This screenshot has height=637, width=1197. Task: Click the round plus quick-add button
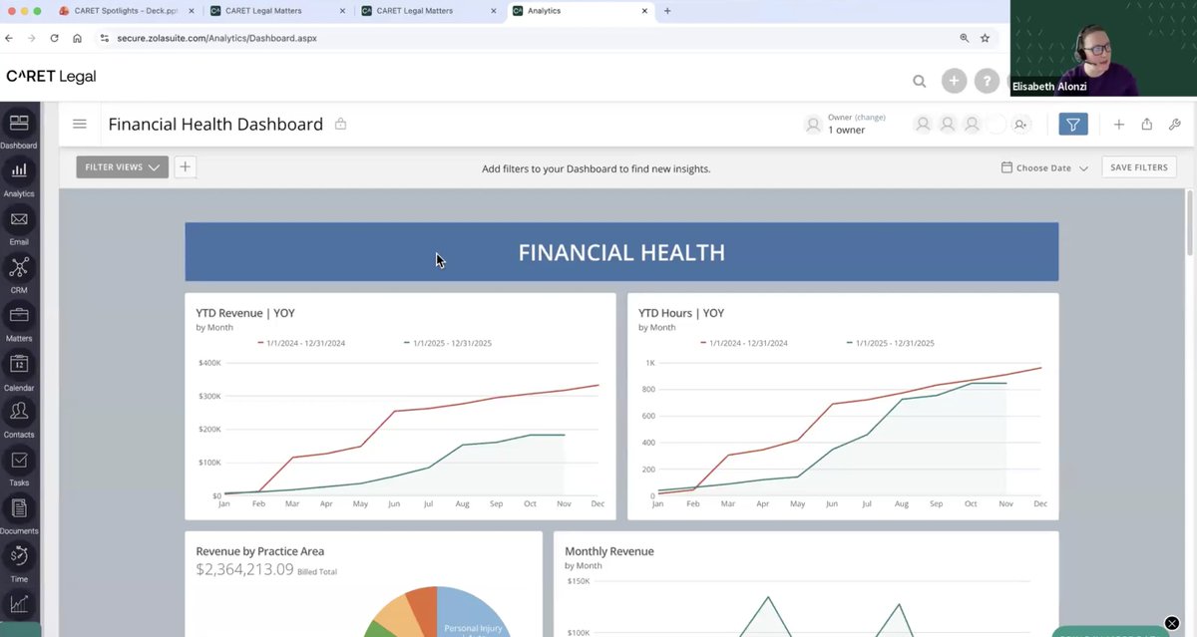(955, 81)
